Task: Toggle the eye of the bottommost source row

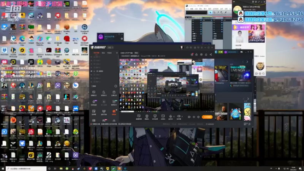Action: point(92,82)
